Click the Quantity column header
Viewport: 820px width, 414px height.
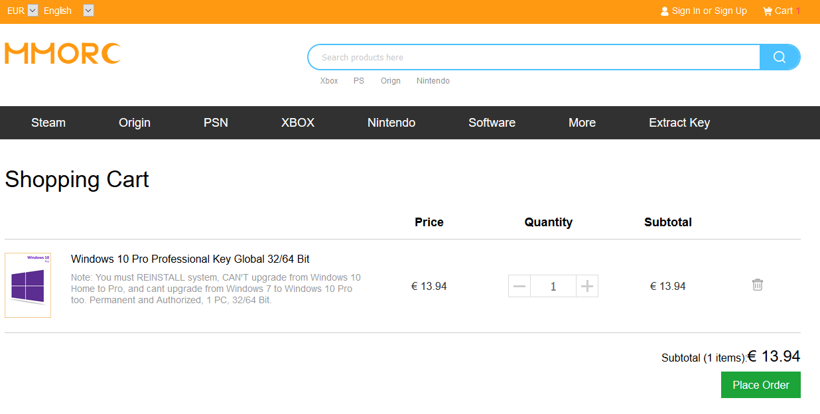549,222
